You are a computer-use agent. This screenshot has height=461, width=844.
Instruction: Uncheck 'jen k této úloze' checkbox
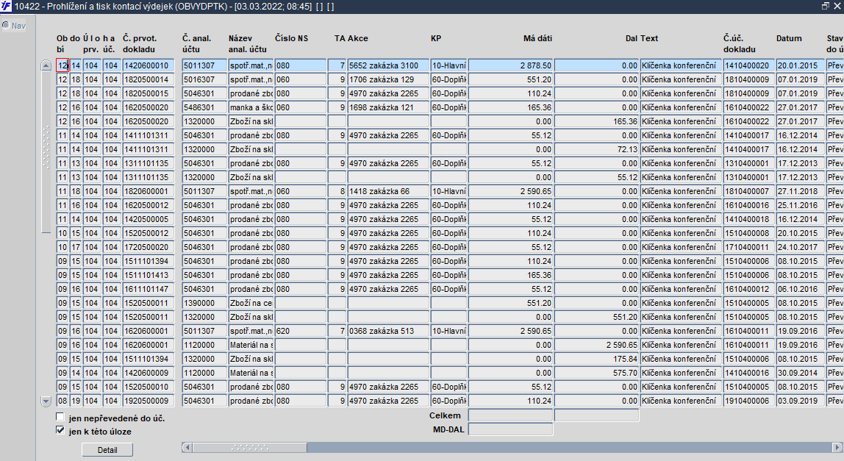60,430
